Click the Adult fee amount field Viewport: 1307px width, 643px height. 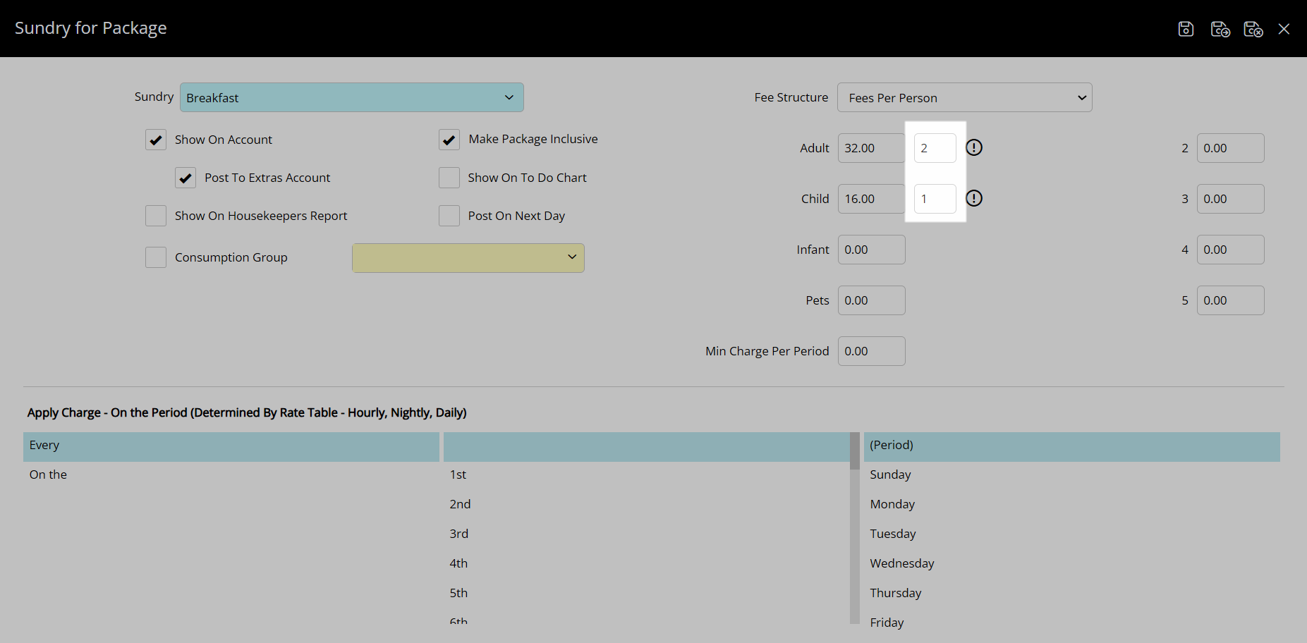(x=870, y=148)
